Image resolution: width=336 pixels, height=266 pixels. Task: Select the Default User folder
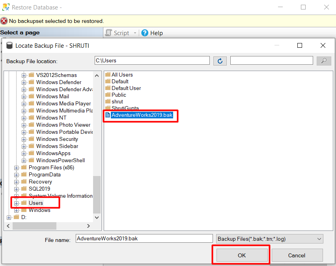pyautogui.click(x=126, y=88)
